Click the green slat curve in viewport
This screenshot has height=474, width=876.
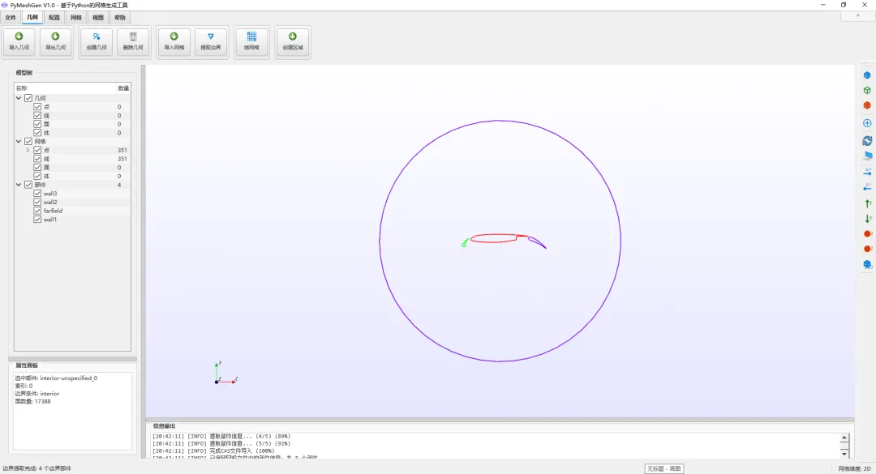(x=465, y=242)
